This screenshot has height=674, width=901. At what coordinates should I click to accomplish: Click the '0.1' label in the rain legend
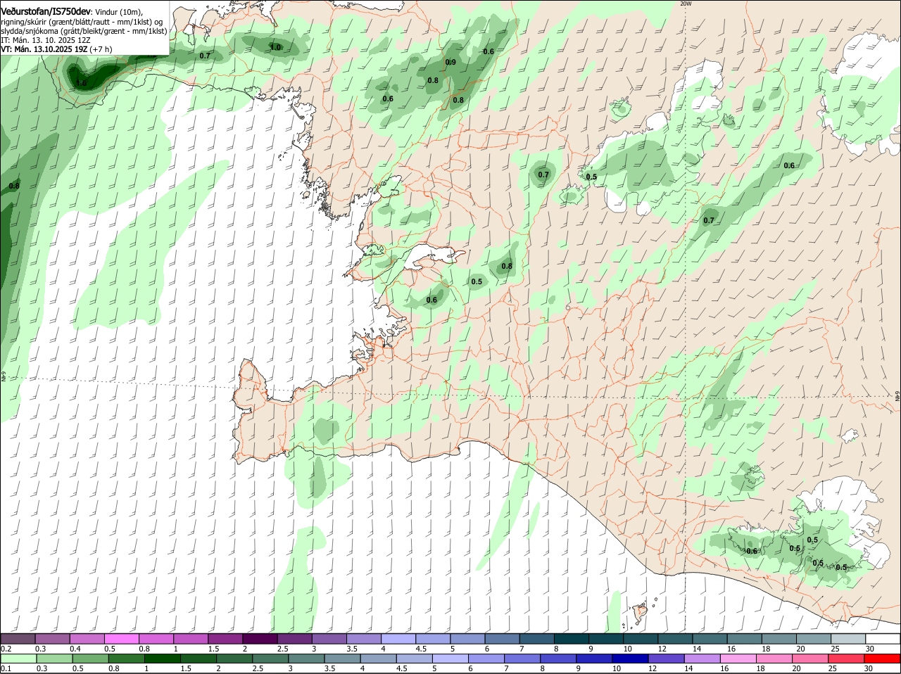point(6,668)
